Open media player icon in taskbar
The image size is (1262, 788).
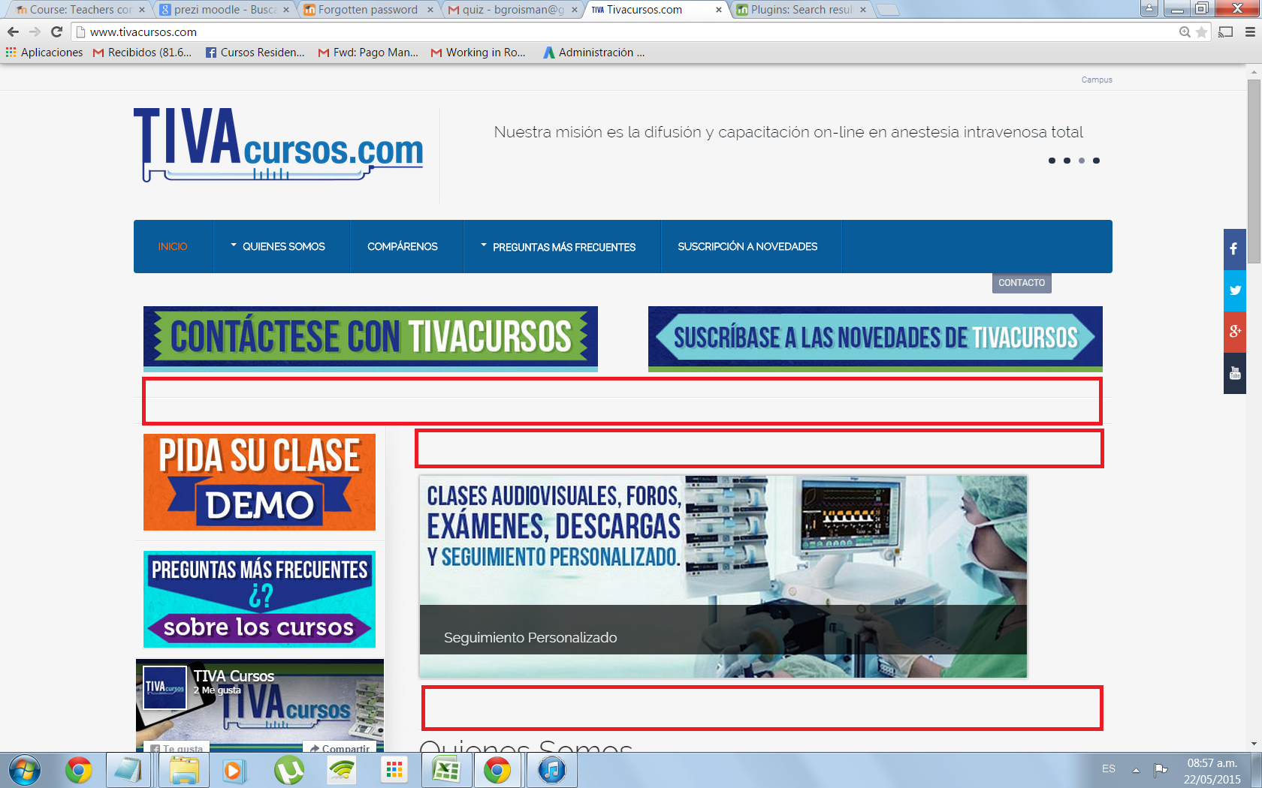click(234, 770)
